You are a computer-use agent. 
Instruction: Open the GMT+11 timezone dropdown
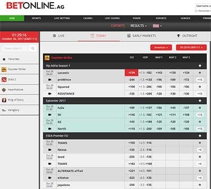(x=191, y=47)
